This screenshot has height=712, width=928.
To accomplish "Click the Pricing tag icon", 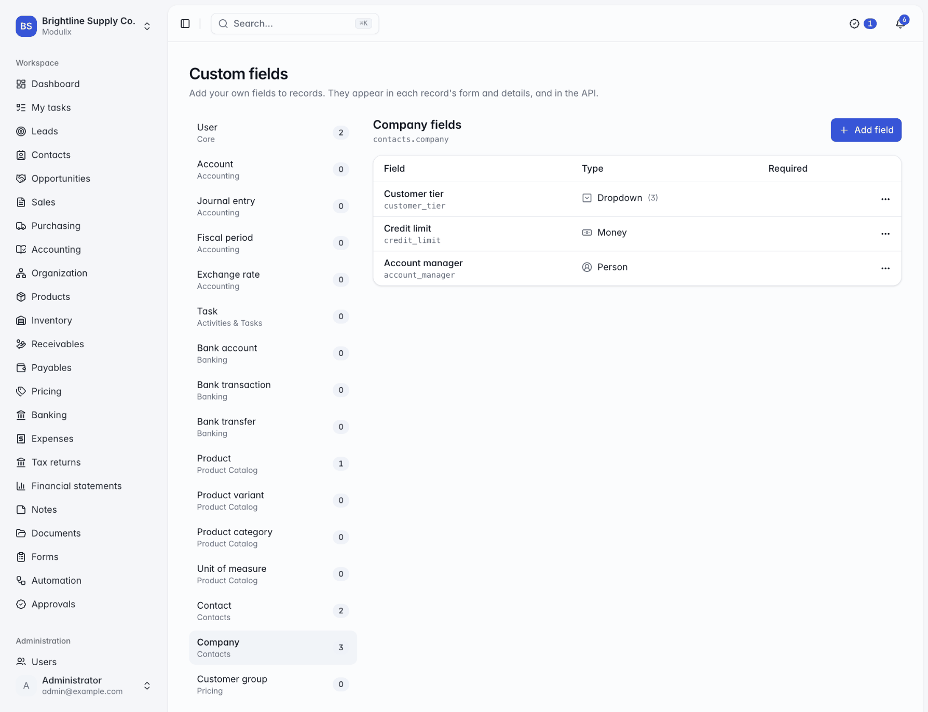I will 21,391.
